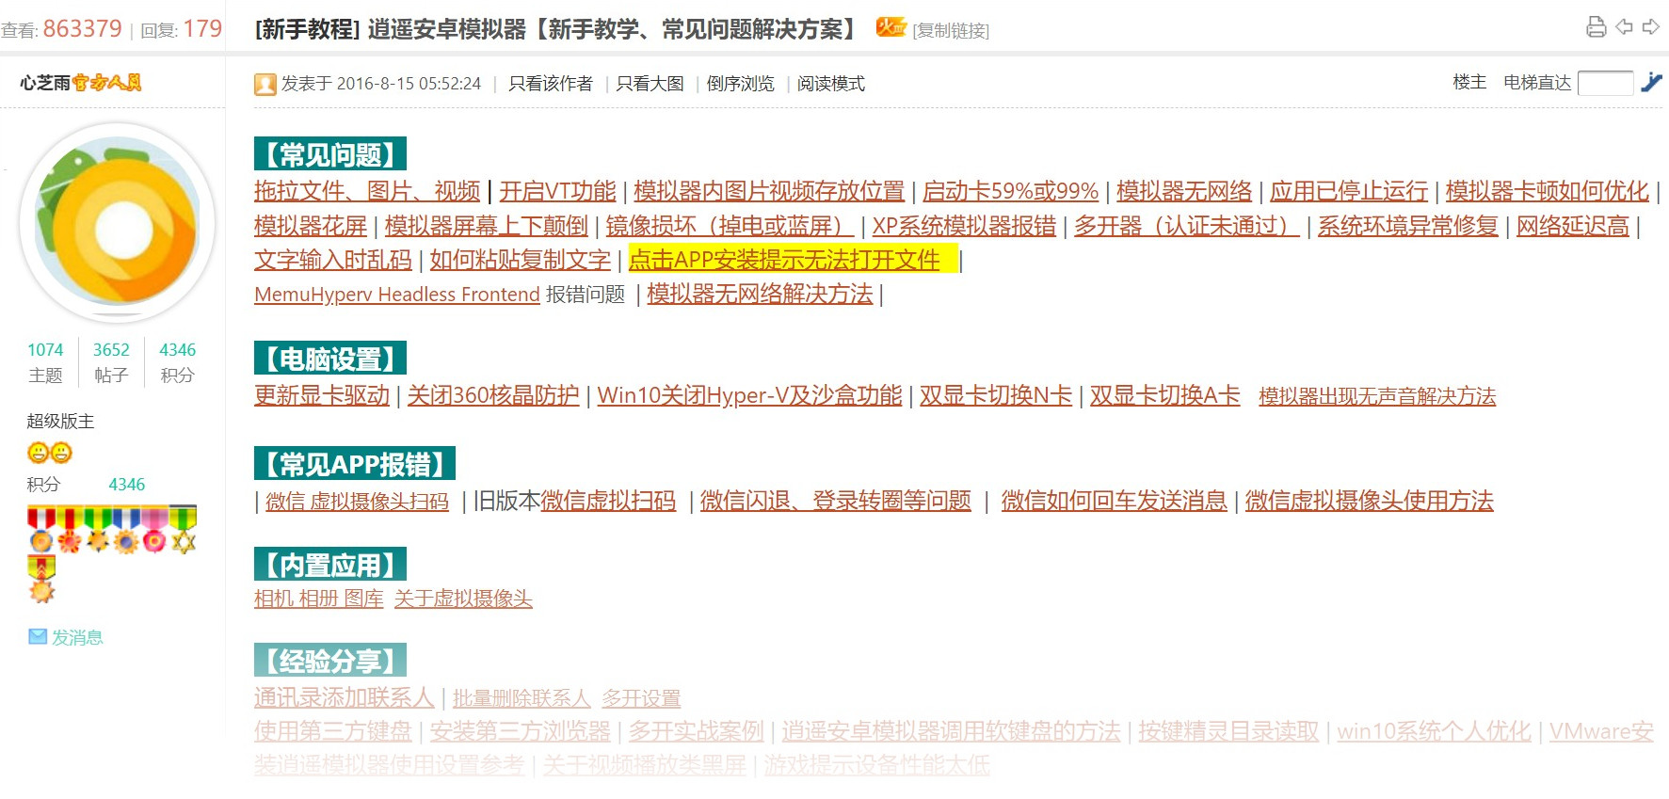
Task: Open 模拟器内图片视频存放位置 link
Action: pos(769,191)
